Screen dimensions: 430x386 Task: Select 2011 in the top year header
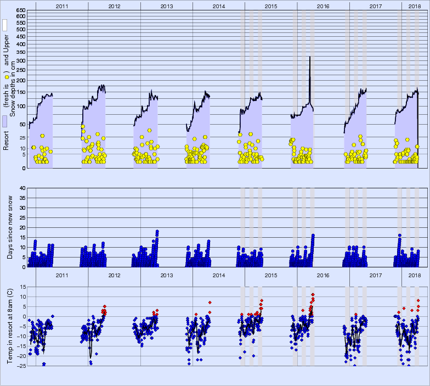coord(61,6)
